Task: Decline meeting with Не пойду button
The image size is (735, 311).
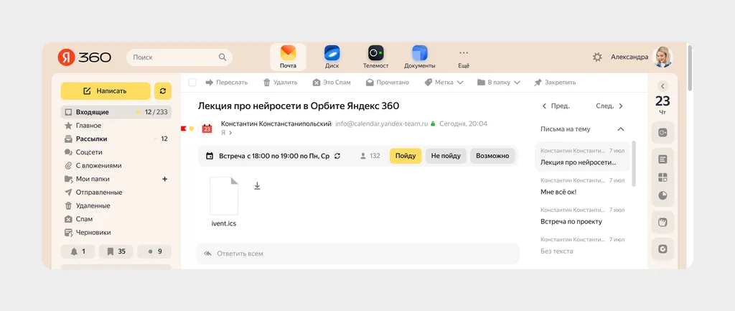Action: pos(446,156)
